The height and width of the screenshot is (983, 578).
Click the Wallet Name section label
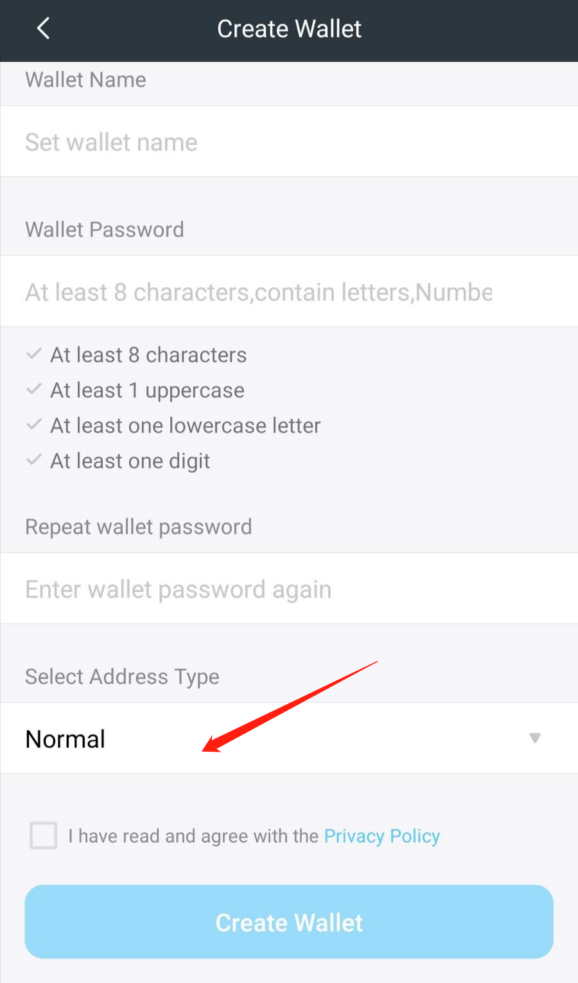click(x=85, y=80)
